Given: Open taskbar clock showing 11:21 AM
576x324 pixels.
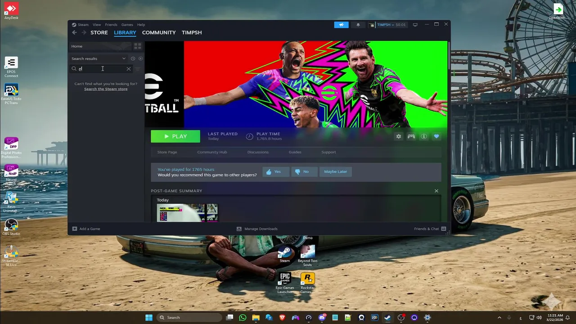Looking at the screenshot, I should (555, 317).
